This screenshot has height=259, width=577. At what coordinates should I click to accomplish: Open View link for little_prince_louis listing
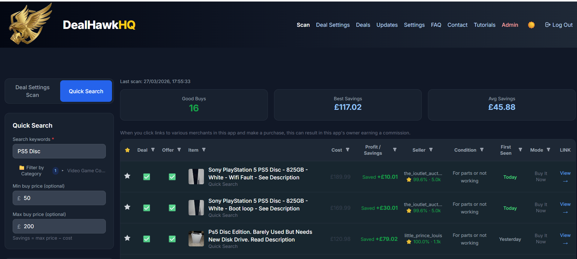click(x=565, y=239)
